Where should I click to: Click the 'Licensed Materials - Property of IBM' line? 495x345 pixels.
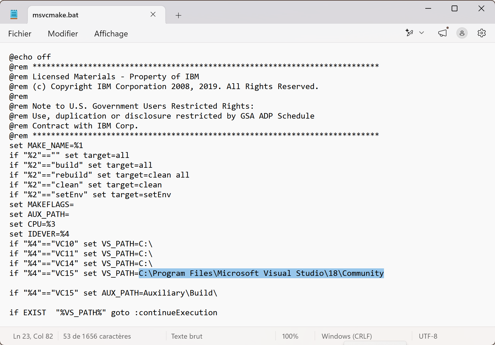point(104,77)
